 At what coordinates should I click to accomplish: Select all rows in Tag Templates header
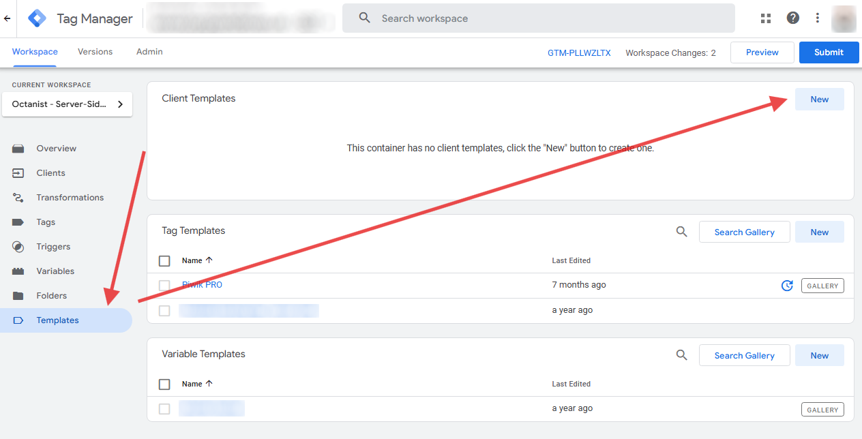[x=164, y=260]
